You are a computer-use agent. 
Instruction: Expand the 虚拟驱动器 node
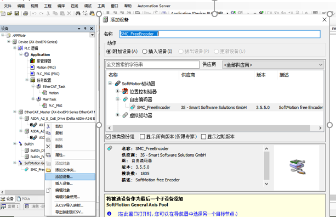pos(117,115)
